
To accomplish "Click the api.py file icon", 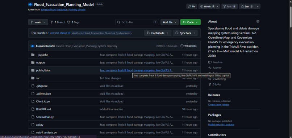I will pos(33,125).
